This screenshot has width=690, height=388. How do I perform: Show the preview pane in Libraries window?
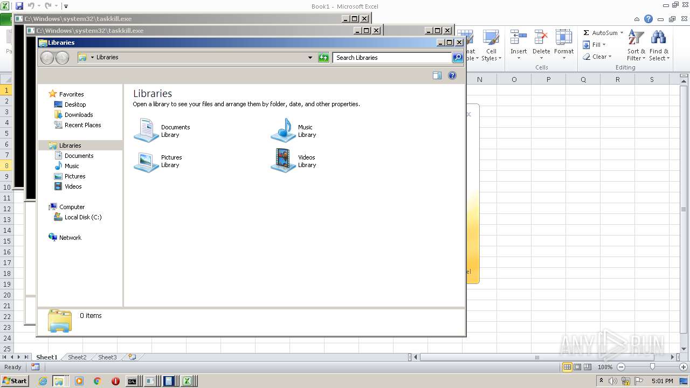pyautogui.click(x=437, y=76)
